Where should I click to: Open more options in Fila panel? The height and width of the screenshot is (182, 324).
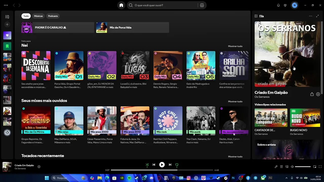tap(311, 16)
